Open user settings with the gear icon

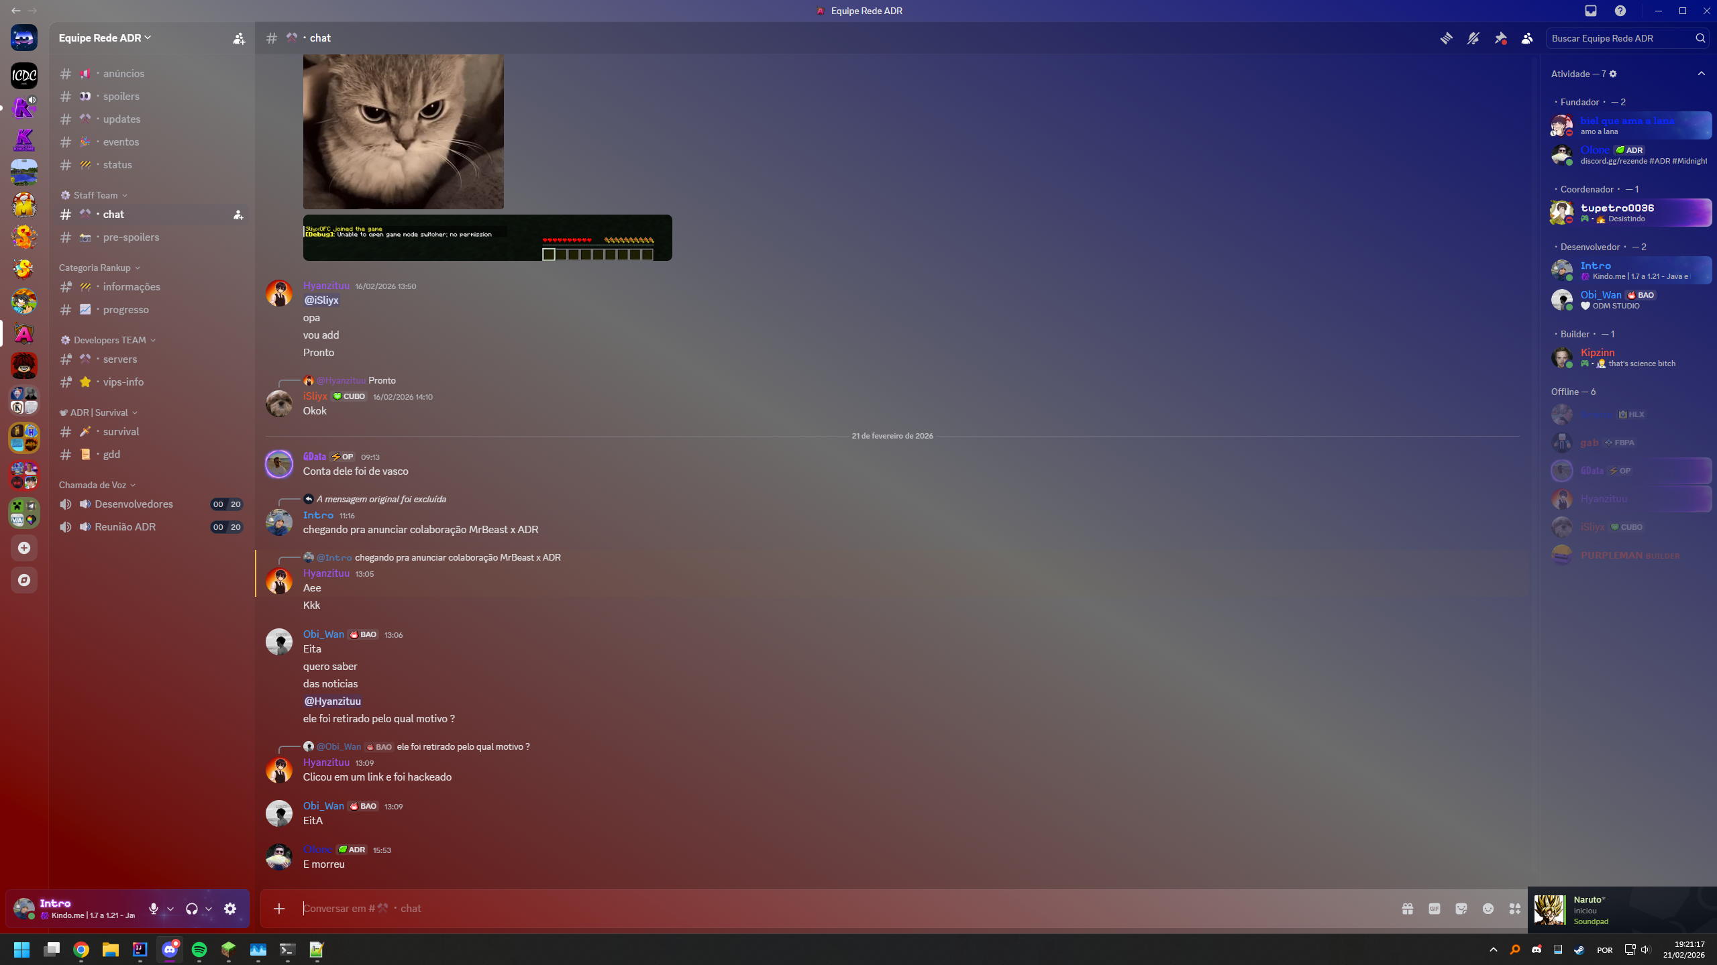230,908
